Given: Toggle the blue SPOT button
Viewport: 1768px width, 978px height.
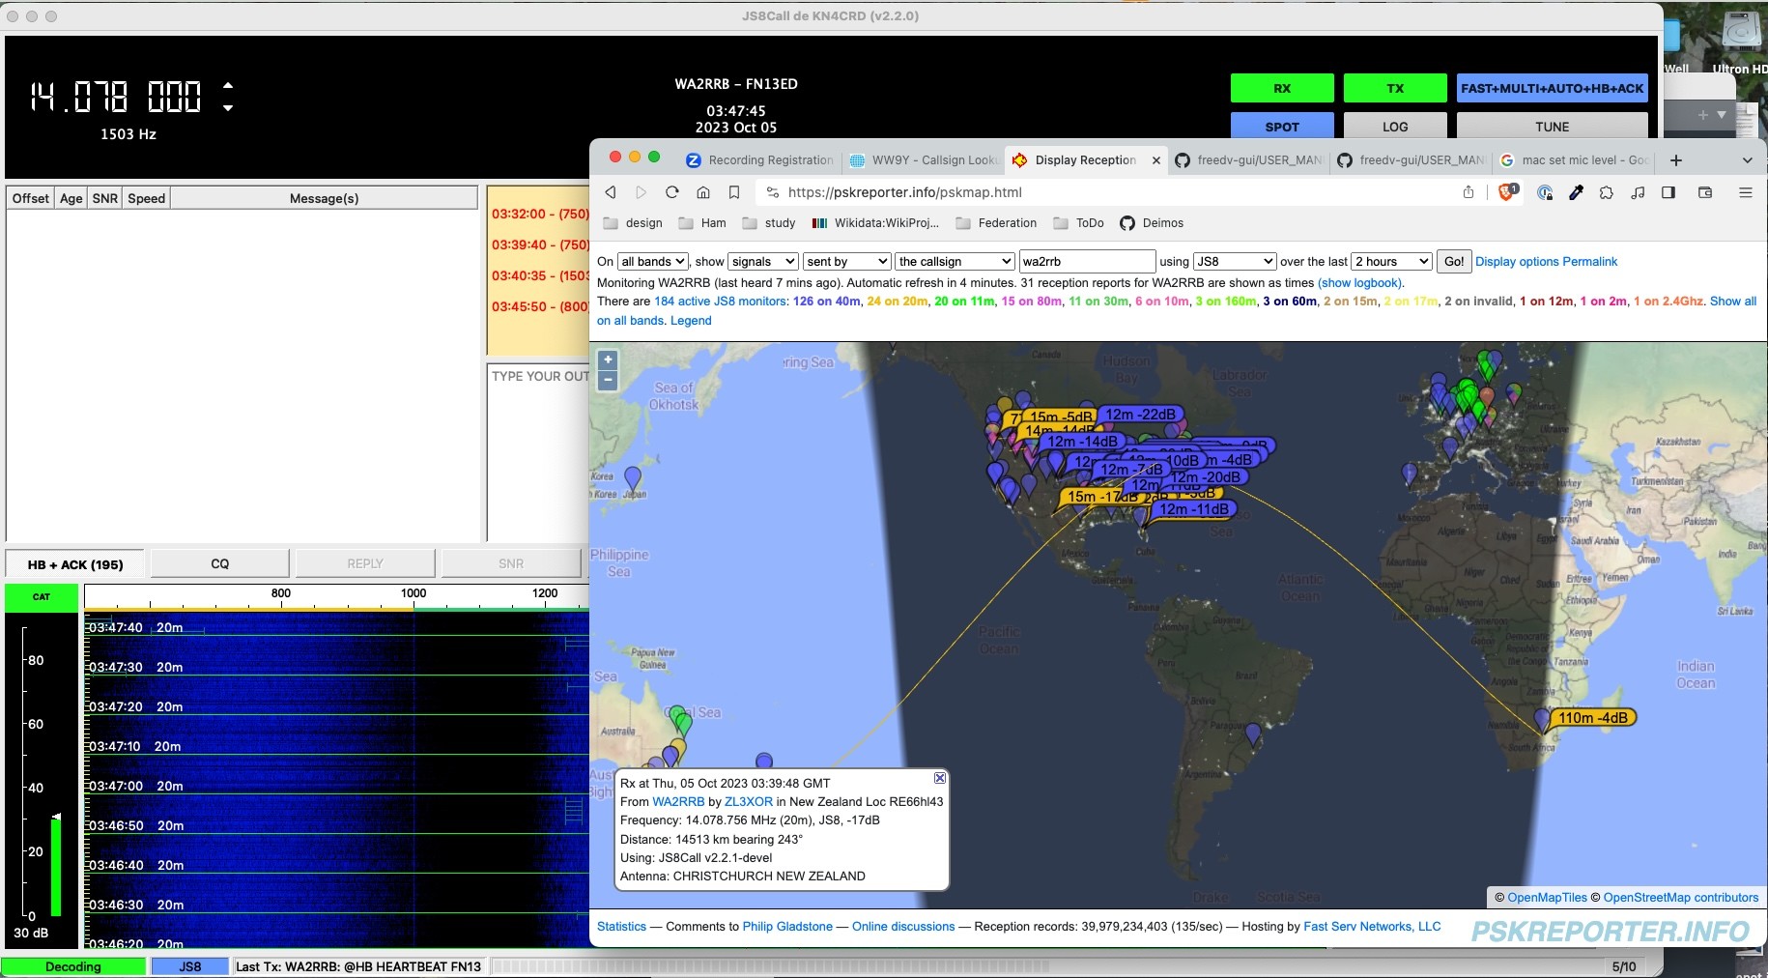Looking at the screenshot, I should tap(1281, 127).
